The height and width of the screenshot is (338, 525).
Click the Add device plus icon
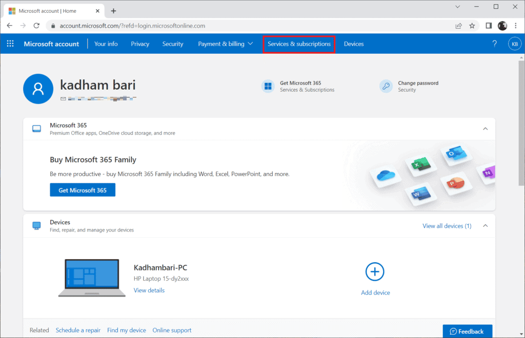coord(375,271)
